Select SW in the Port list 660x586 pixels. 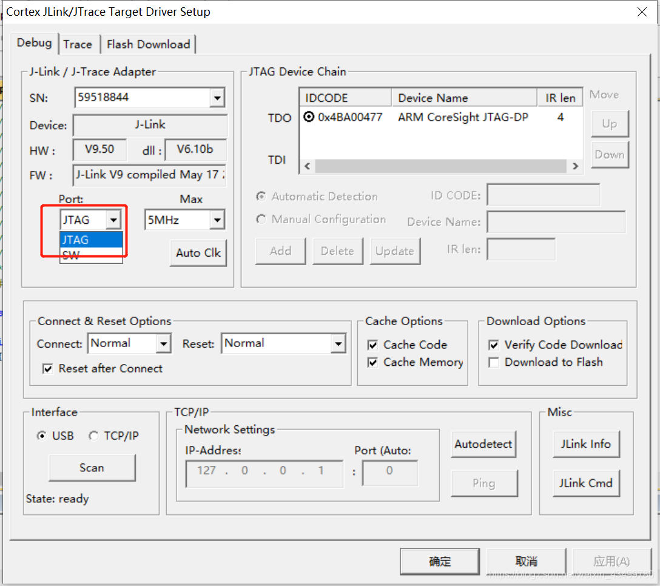click(92, 255)
